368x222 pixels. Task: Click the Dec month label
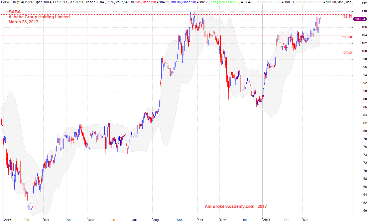[x=244, y=220]
